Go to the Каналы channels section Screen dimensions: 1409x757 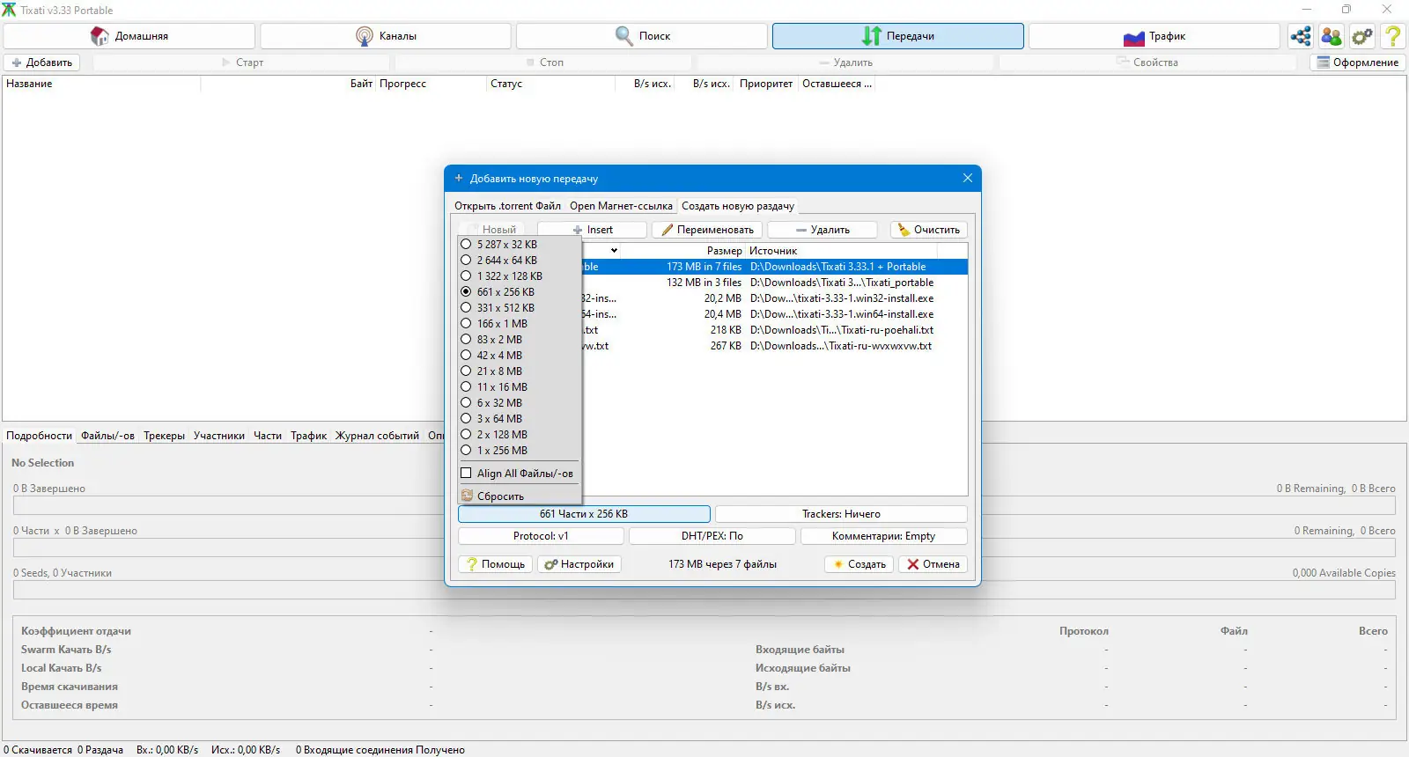pos(386,36)
